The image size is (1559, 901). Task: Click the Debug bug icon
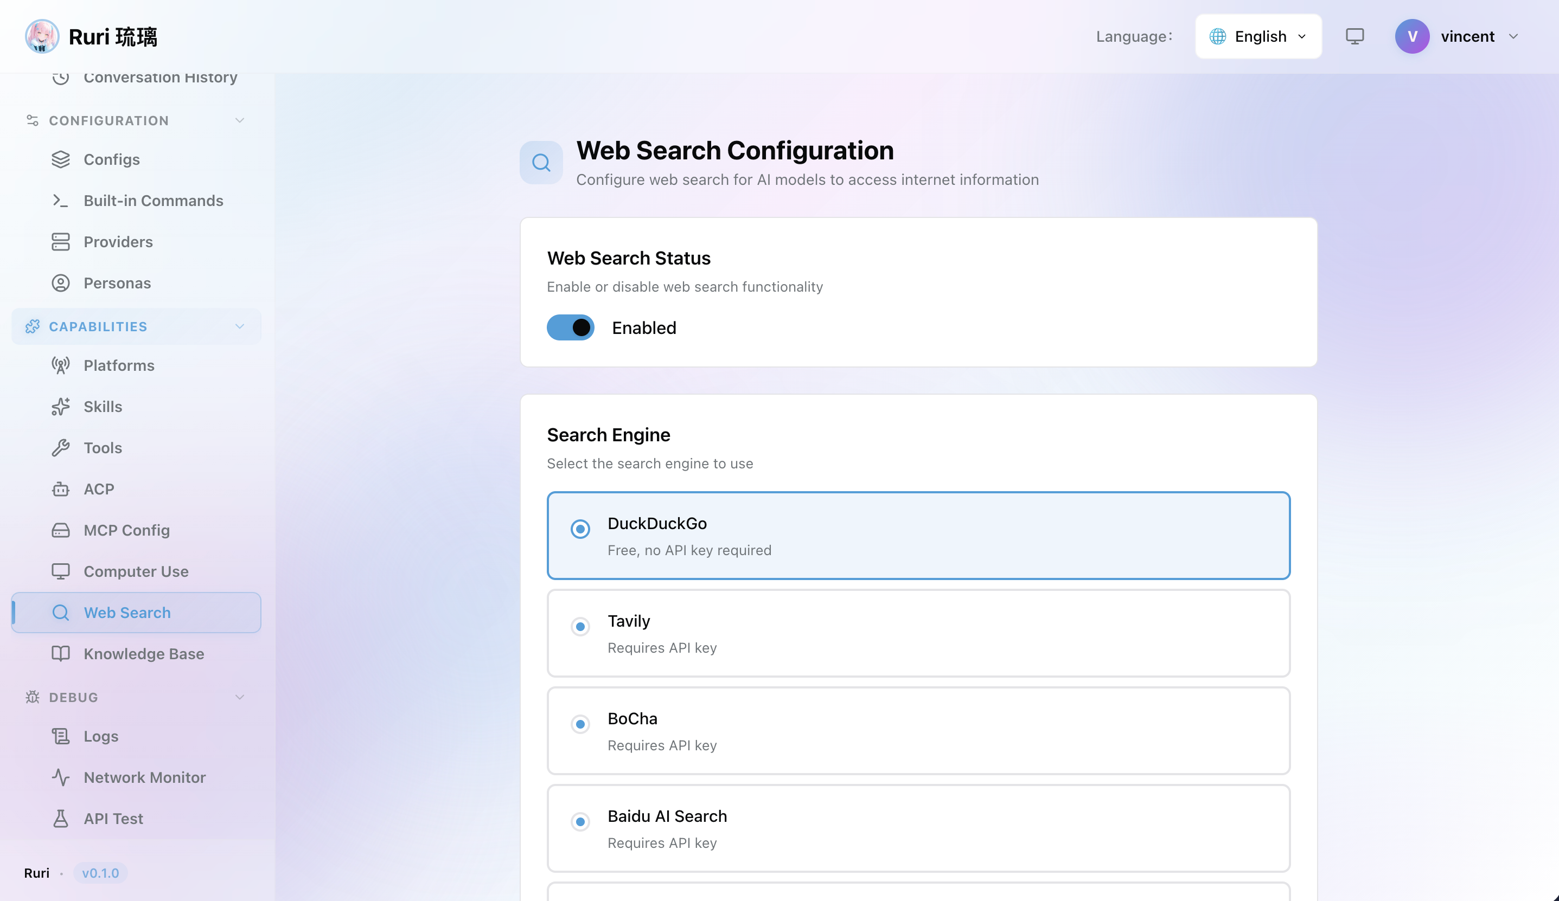(32, 698)
